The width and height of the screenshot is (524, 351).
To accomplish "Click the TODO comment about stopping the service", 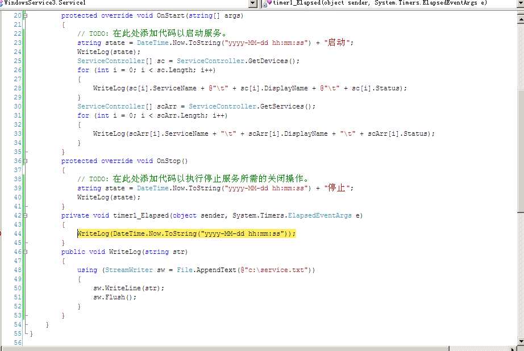I will tap(194, 179).
